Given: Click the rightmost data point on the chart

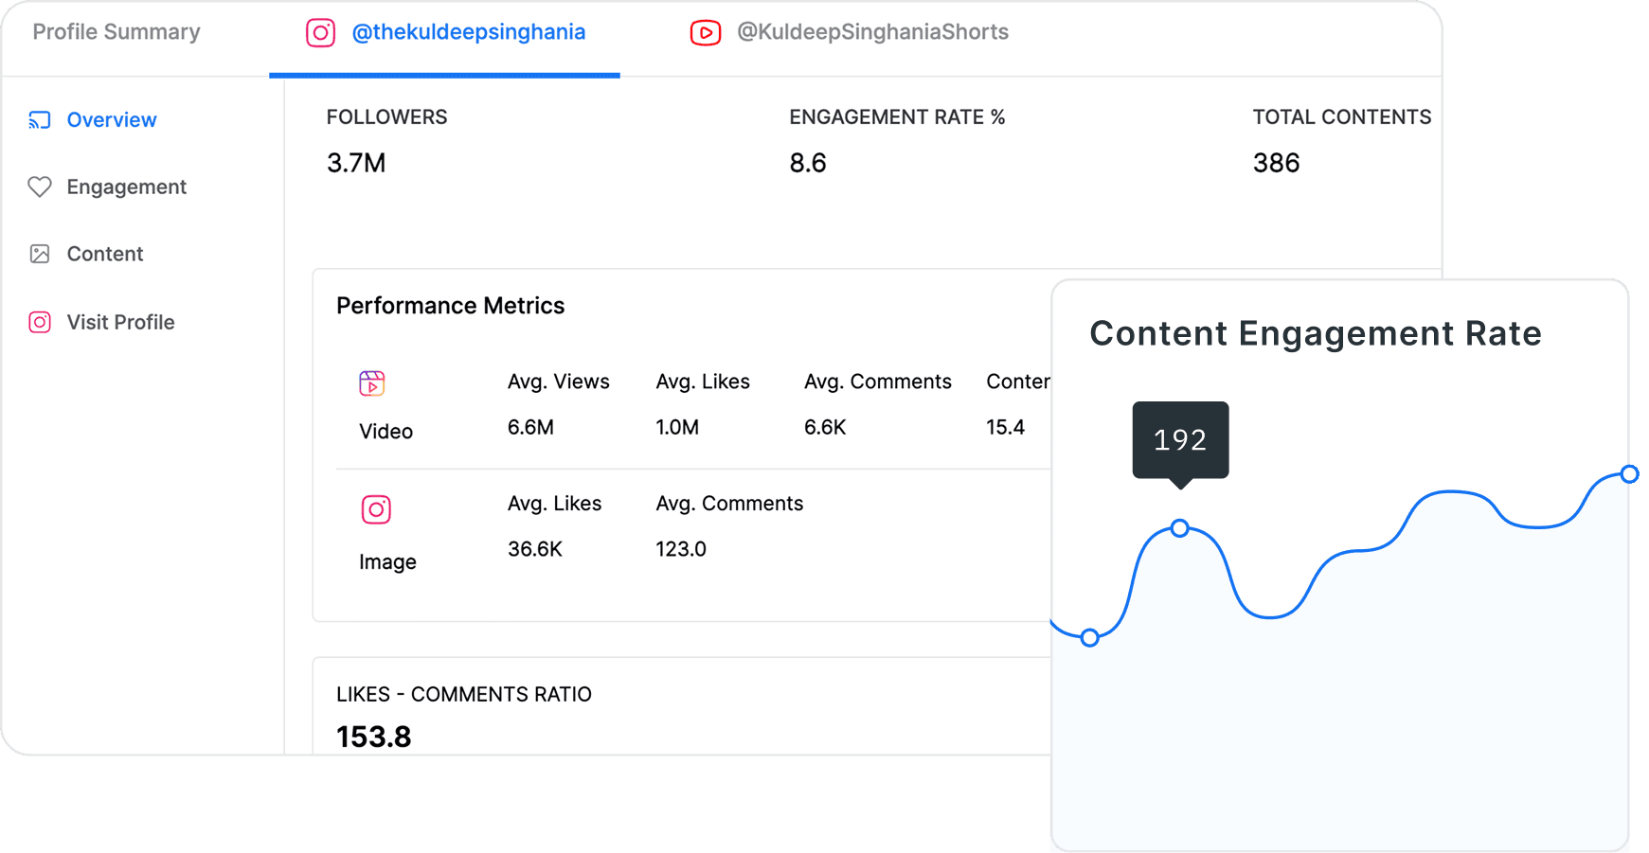Looking at the screenshot, I should [x=1630, y=473].
